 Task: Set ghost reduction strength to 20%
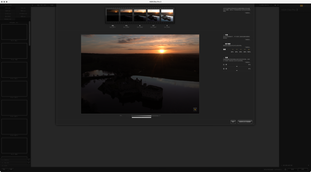click(233, 49)
